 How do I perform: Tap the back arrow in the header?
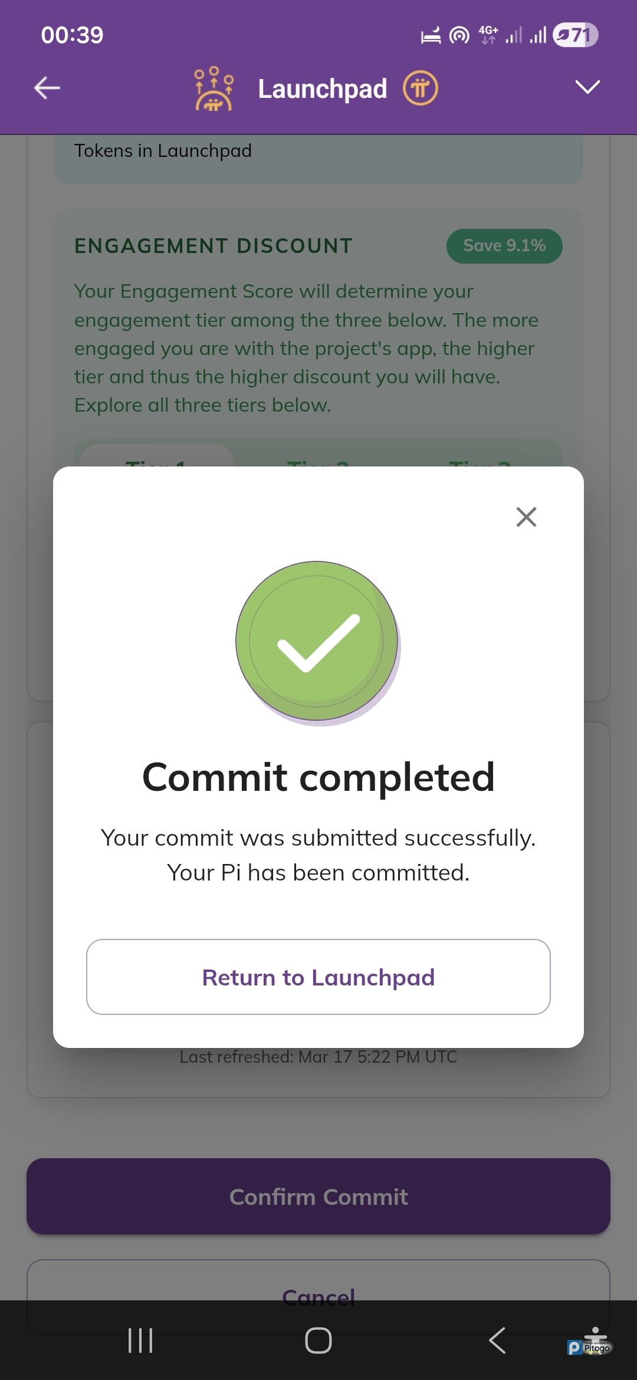click(47, 88)
